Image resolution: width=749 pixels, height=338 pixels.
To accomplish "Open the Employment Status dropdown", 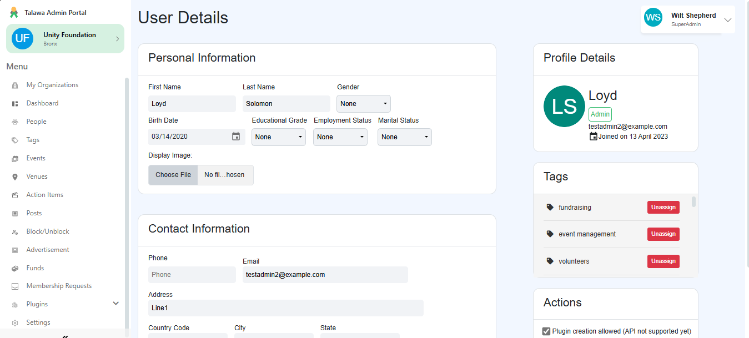I will [x=340, y=137].
